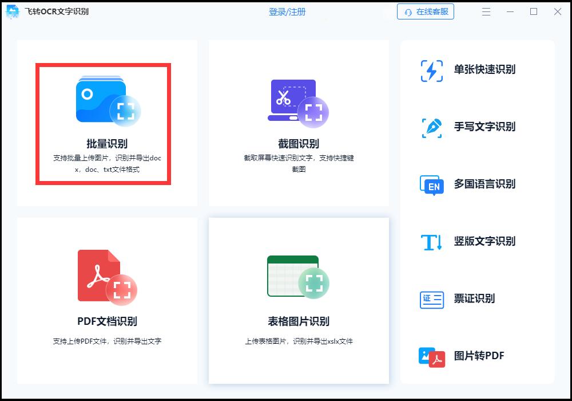Click the 手写文字识别 handwriting pen icon
Image resolution: width=572 pixels, height=401 pixels.
point(431,128)
